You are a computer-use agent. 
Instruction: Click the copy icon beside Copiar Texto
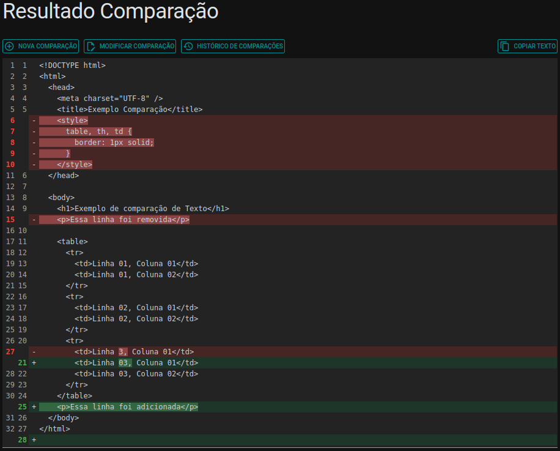[x=504, y=47]
